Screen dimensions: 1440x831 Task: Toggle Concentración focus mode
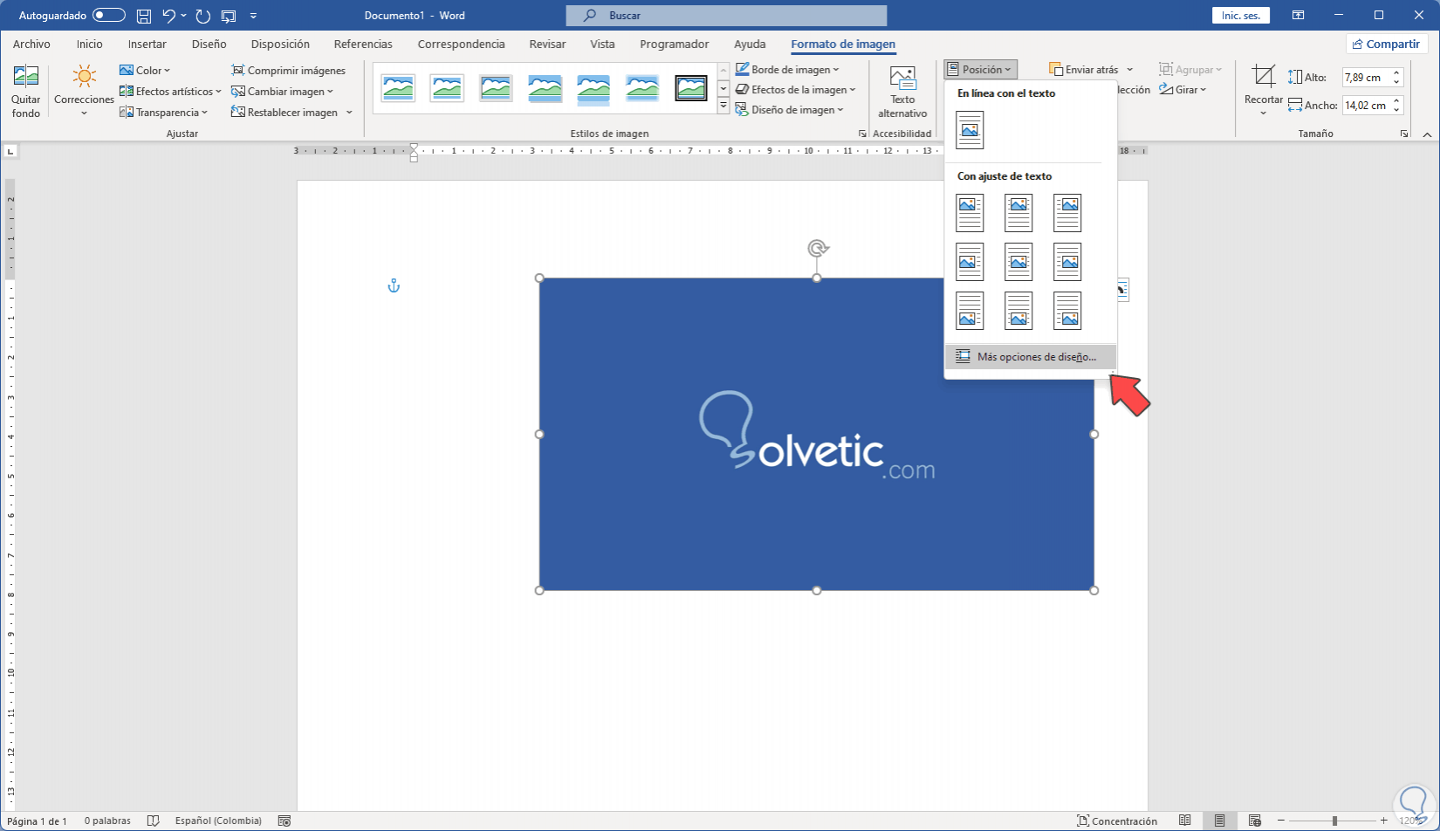[1117, 821]
